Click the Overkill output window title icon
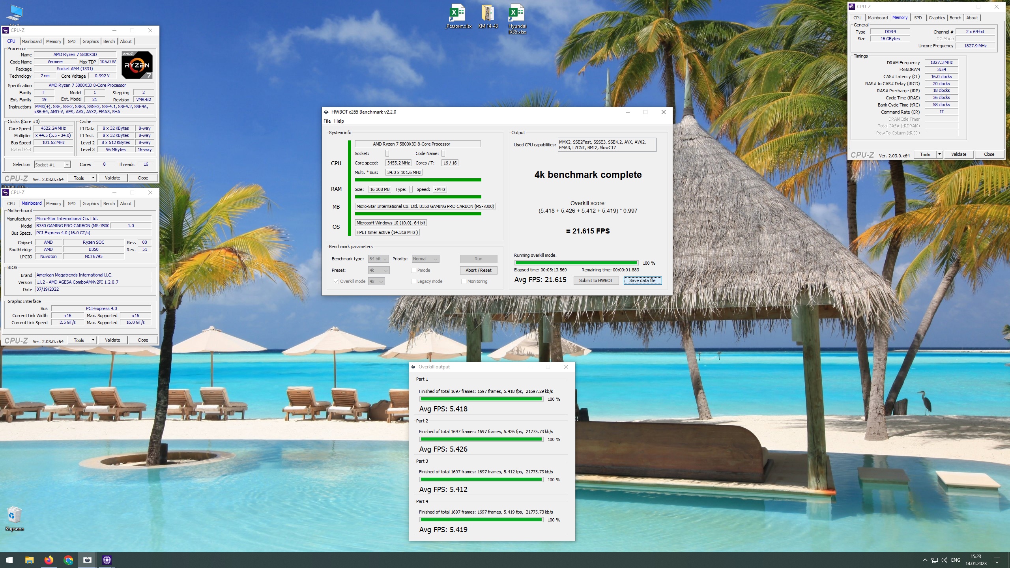Screen dimensions: 1010x568 (x=413, y=367)
